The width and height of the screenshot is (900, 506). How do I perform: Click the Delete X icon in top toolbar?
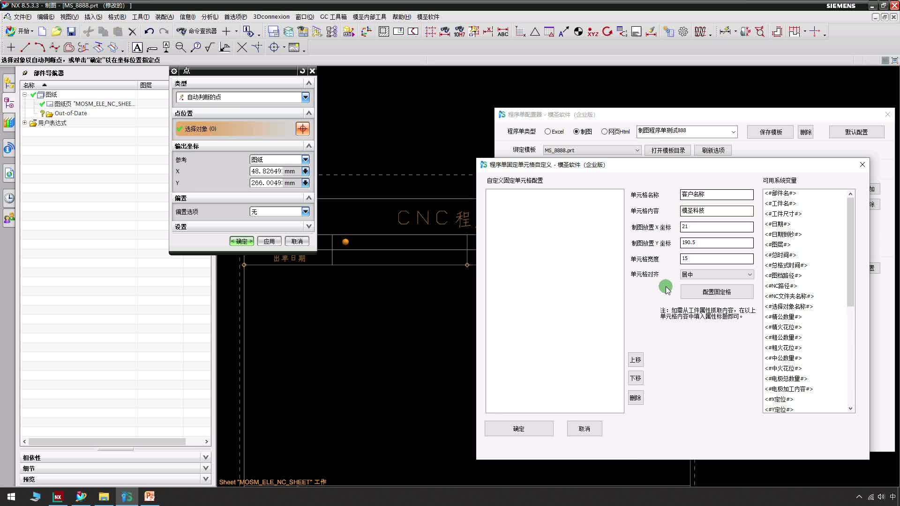[133, 31]
